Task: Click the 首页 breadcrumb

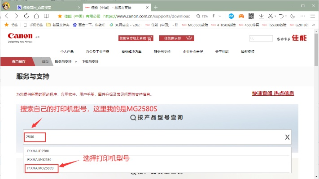Action: point(45,61)
